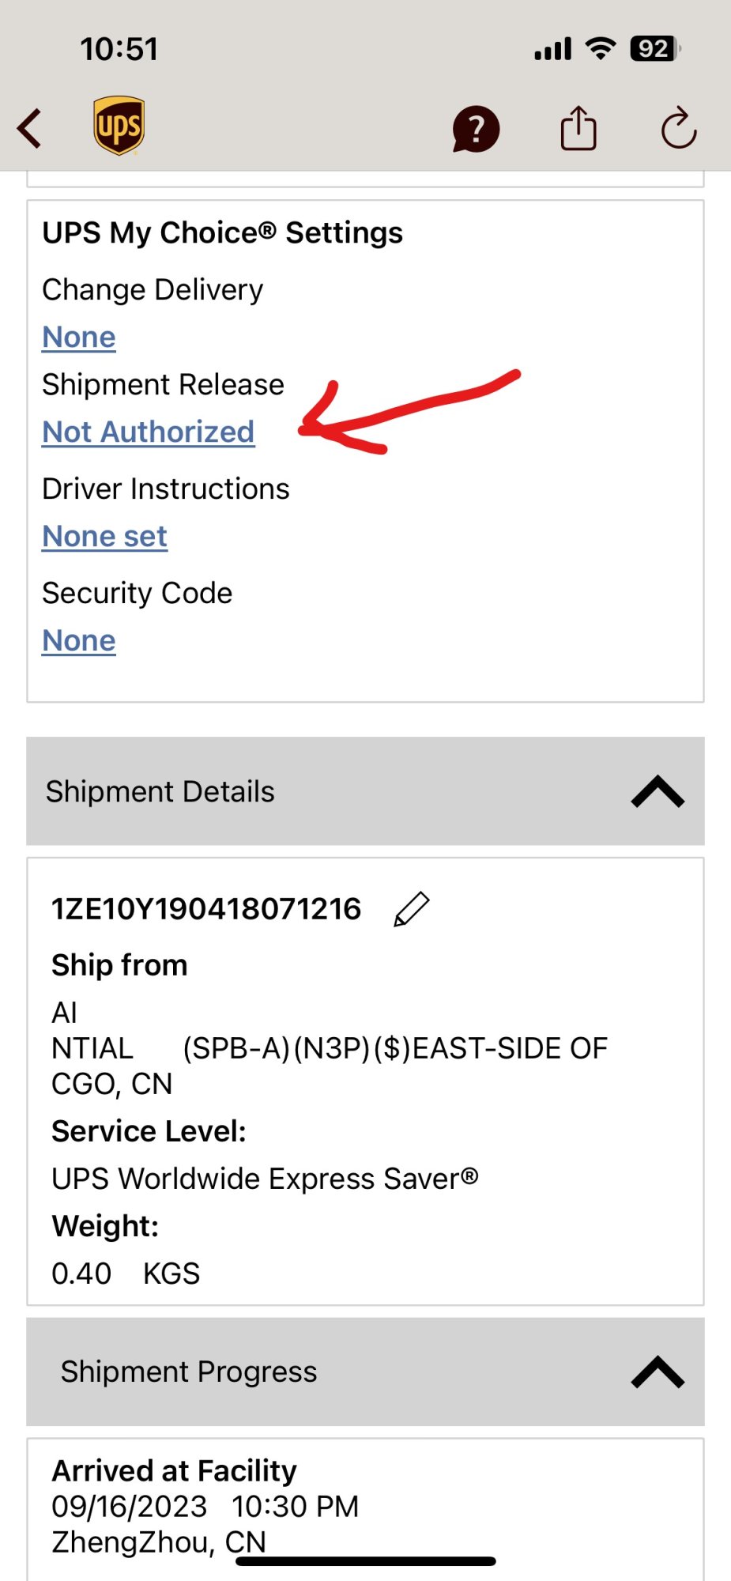The image size is (731, 1581).
Task: Collapse the Shipment Details chevron
Action: [658, 791]
